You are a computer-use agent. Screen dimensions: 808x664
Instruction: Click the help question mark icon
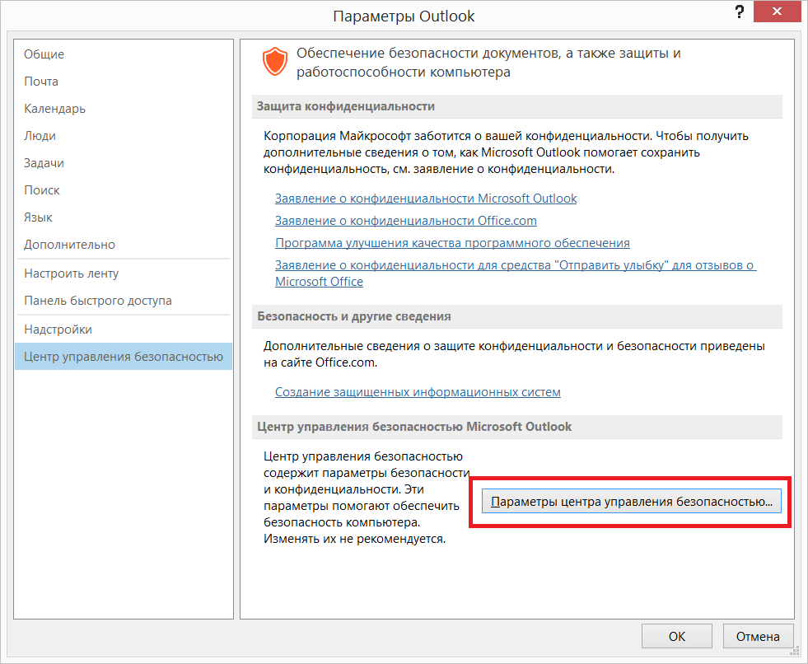point(740,12)
